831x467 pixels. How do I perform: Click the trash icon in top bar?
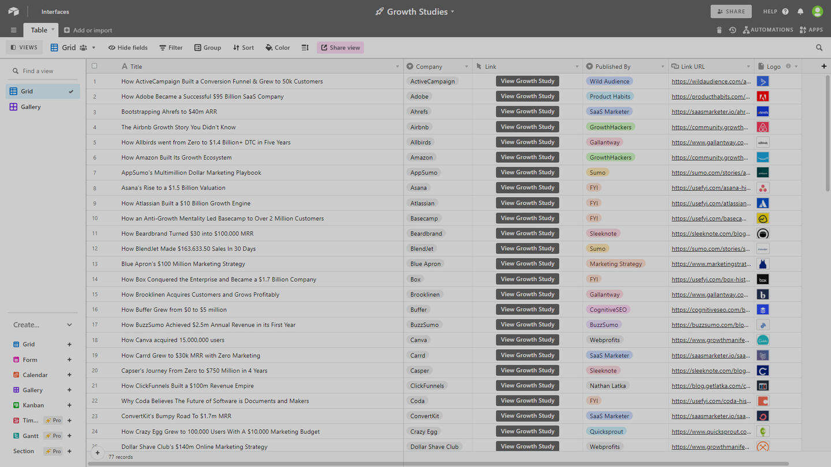(x=719, y=30)
